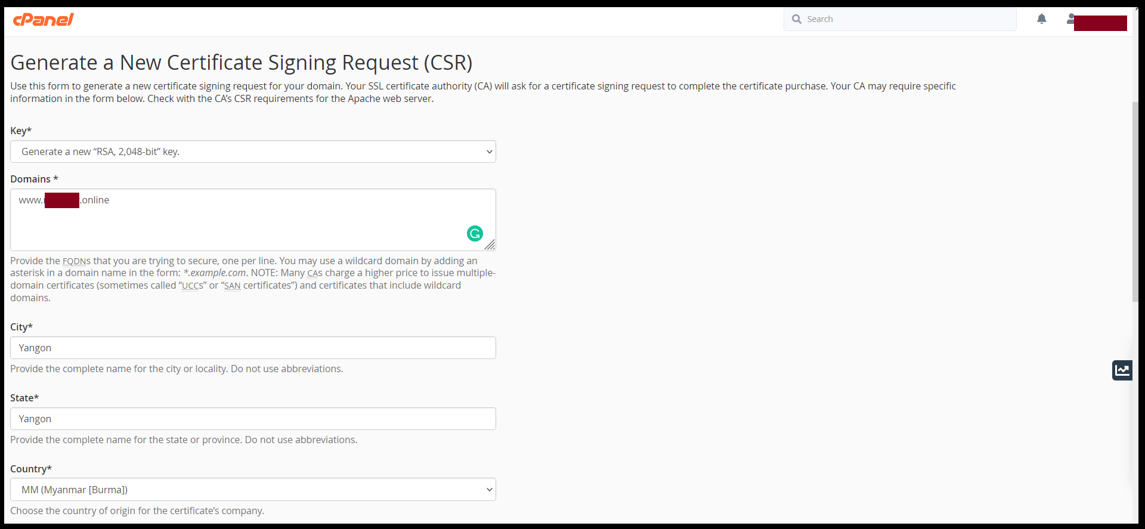Focus the top Search field
This screenshot has height=529, width=1145.
coord(900,19)
